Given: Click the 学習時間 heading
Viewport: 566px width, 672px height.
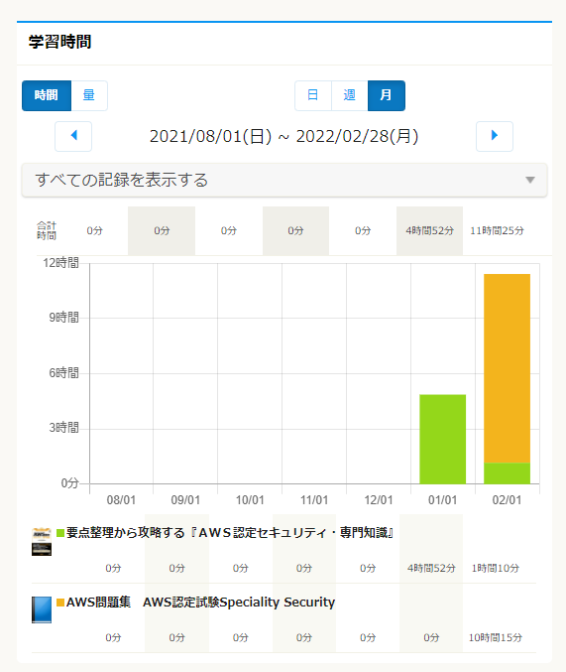Looking at the screenshot, I should tap(59, 42).
